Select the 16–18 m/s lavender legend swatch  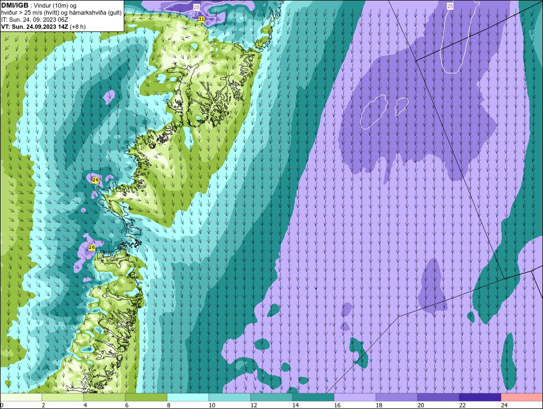tap(355, 397)
